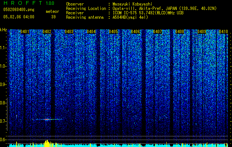Image resolution: width=232 pixels, height=147 pixels.
Task: Click the 0.8 kHz axis tick label
Action: coord(3,103)
